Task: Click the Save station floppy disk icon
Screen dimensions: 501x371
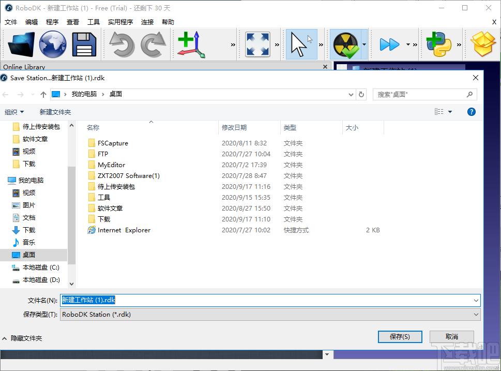Action: [84, 44]
